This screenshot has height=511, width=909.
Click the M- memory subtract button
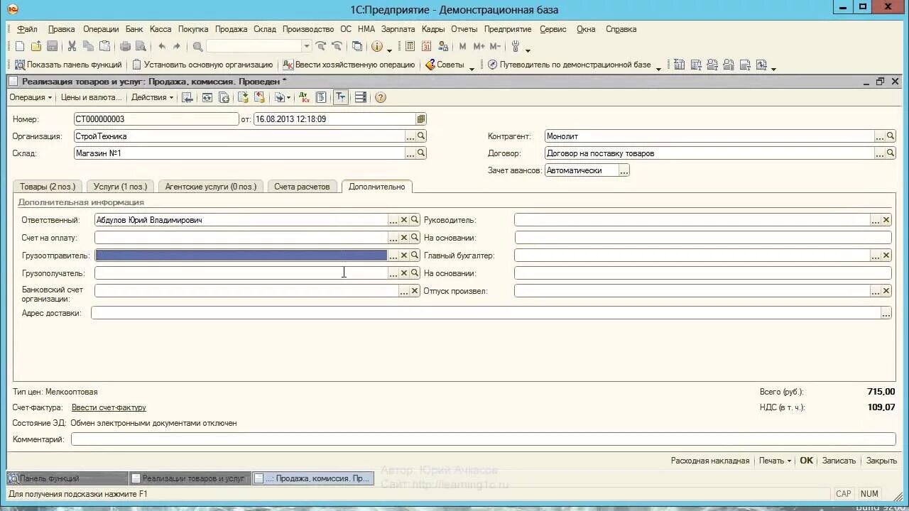(495, 46)
